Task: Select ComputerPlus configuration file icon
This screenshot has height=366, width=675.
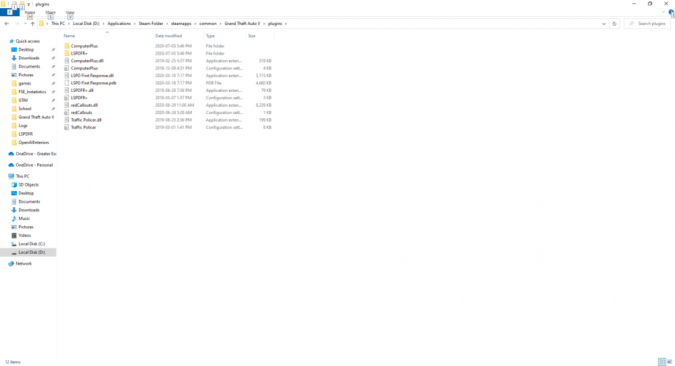Action: tap(67, 68)
